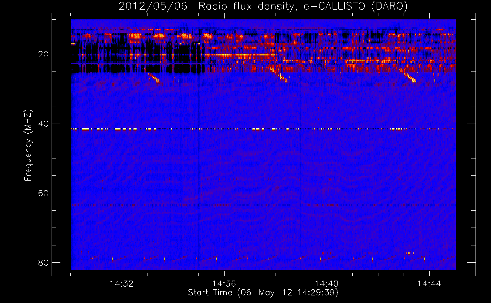Click the plot title 'Radio flux density, e-CALLISTO (DARO)'

[303, 6]
